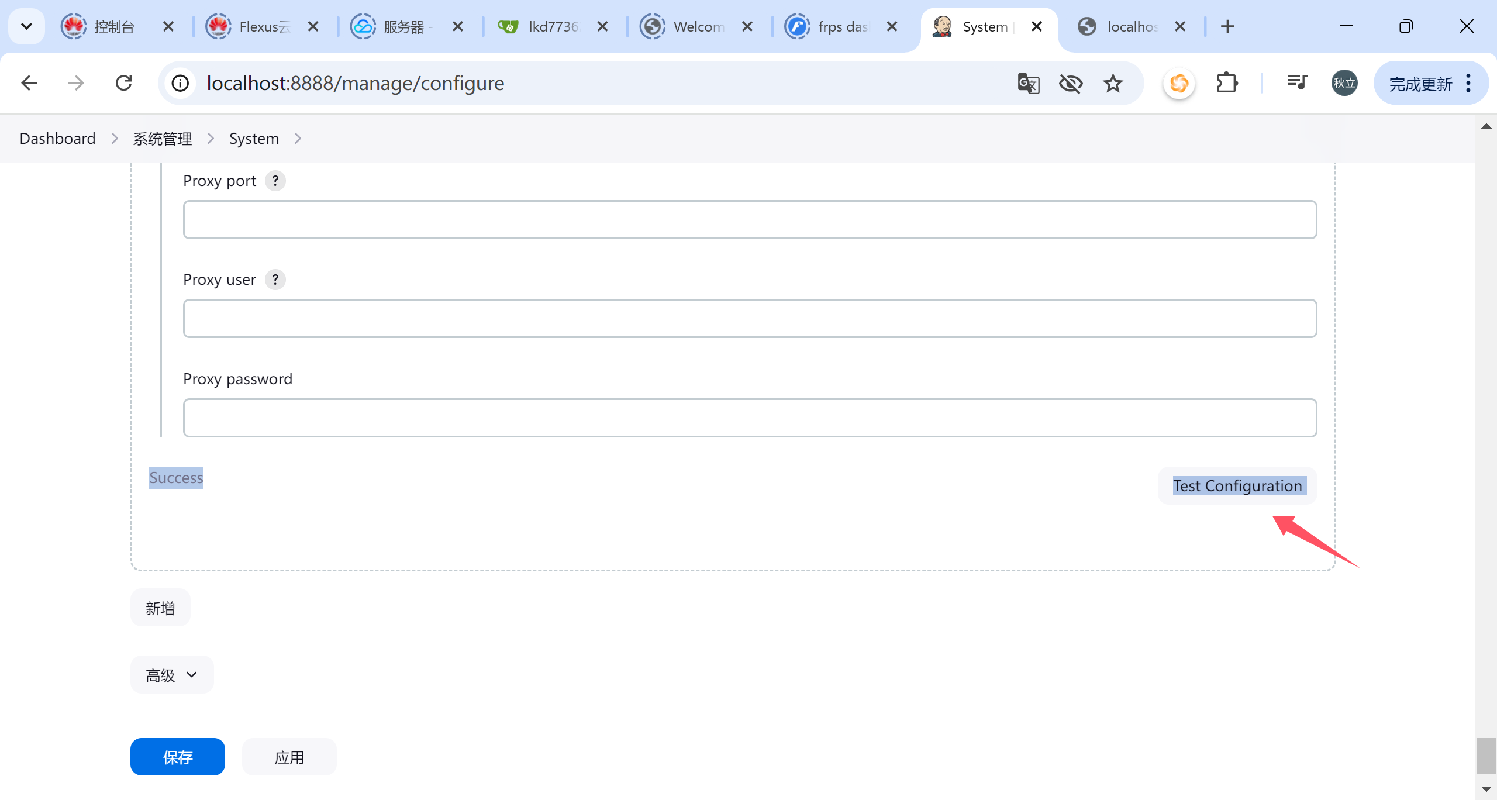Click the Proxy user help question mark
The image size is (1497, 800).
[x=275, y=280]
